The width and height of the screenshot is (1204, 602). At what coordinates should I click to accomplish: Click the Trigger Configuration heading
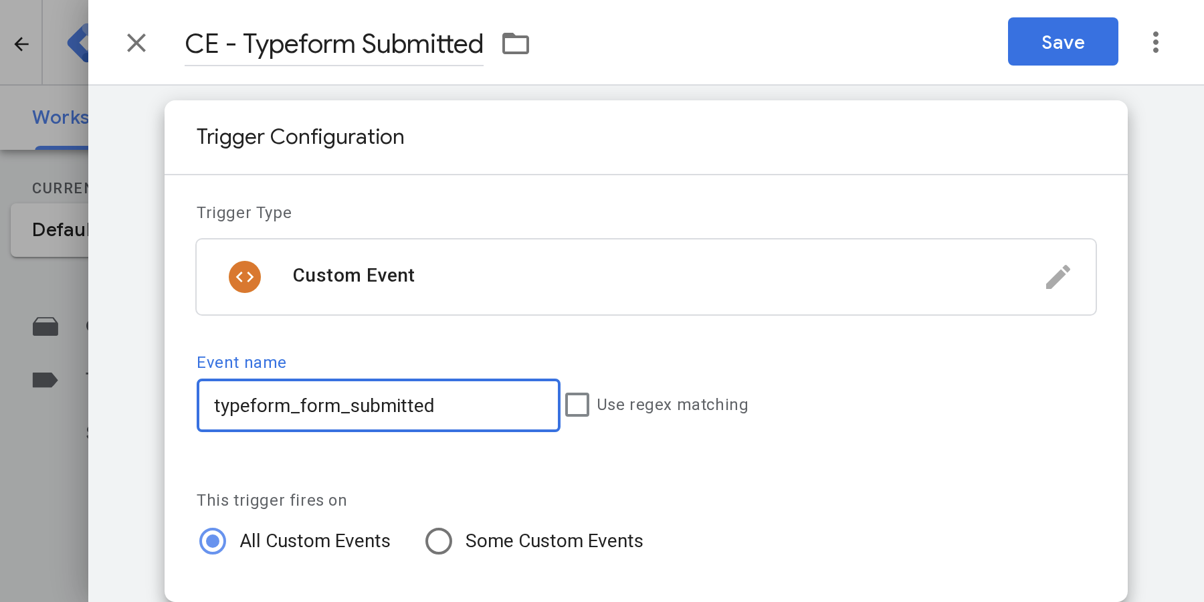click(300, 137)
